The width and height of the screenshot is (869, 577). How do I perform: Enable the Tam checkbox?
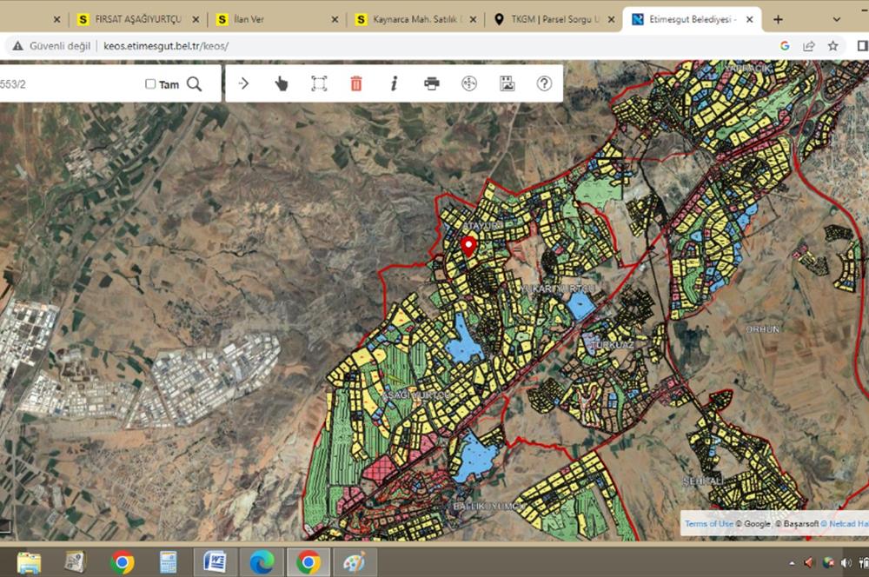150,84
